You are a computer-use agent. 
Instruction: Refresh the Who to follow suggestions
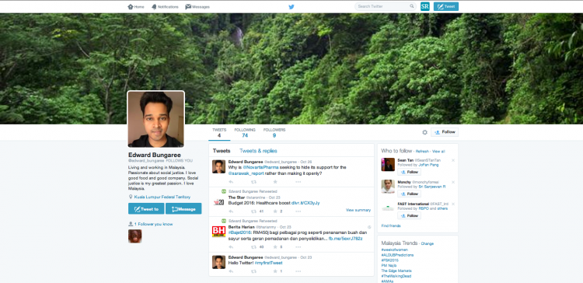pyautogui.click(x=422, y=152)
